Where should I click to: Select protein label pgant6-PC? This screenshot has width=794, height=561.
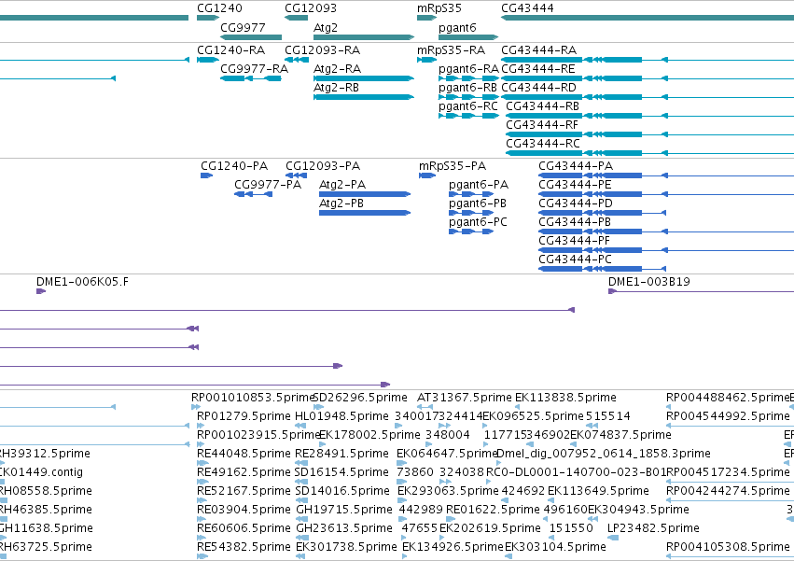tap(478, 222)
